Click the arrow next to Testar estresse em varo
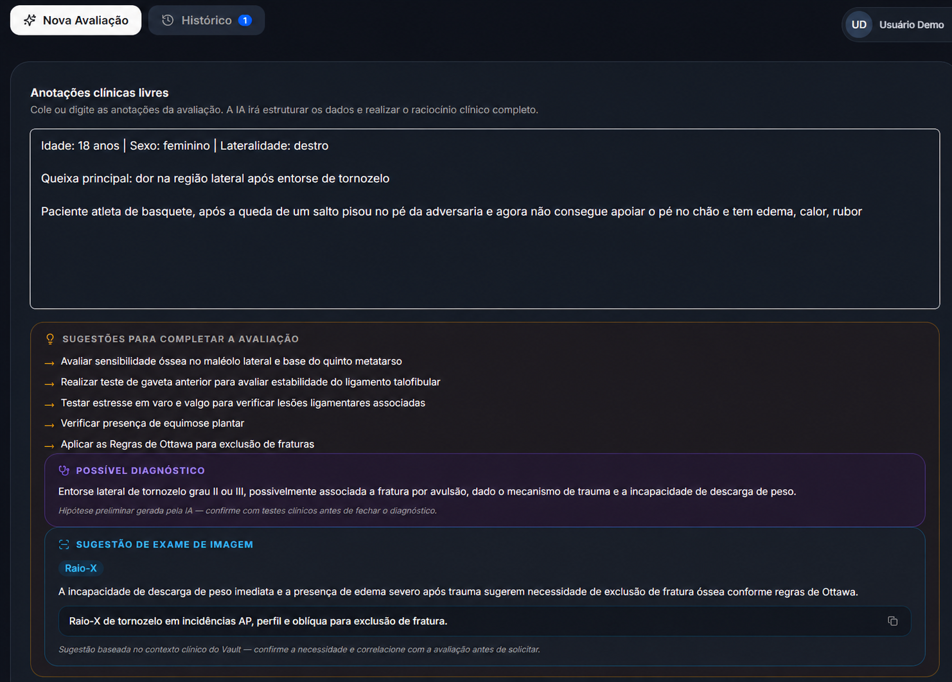Image resolution: width=952 pixels, height=682 pixels. (49, 404)
